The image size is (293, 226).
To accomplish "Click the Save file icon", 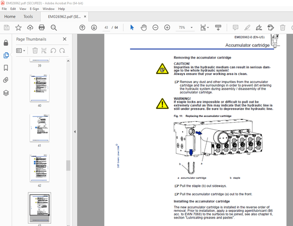I will point(7,28).
